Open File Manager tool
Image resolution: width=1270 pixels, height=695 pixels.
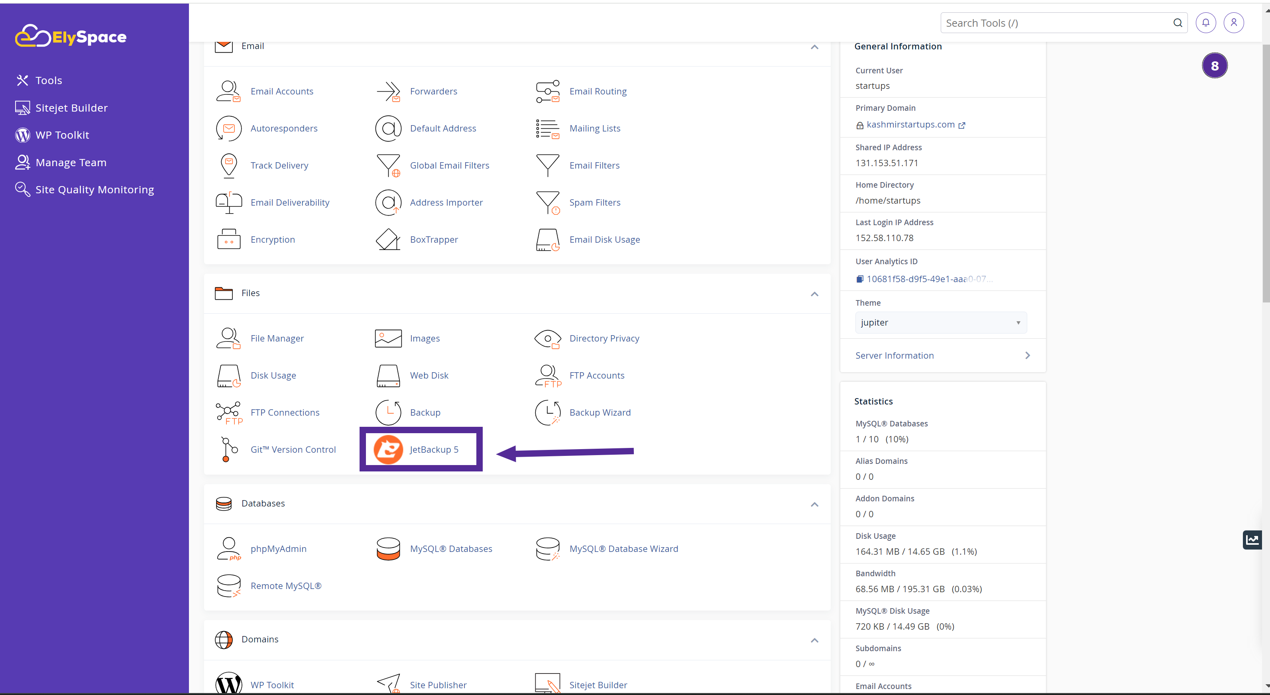(x=276, y=337)
